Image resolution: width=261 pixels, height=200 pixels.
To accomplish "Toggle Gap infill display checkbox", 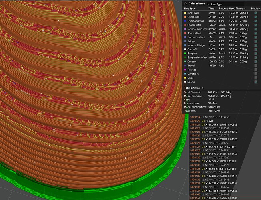I will pyautogui.click(x=256, y=50).
